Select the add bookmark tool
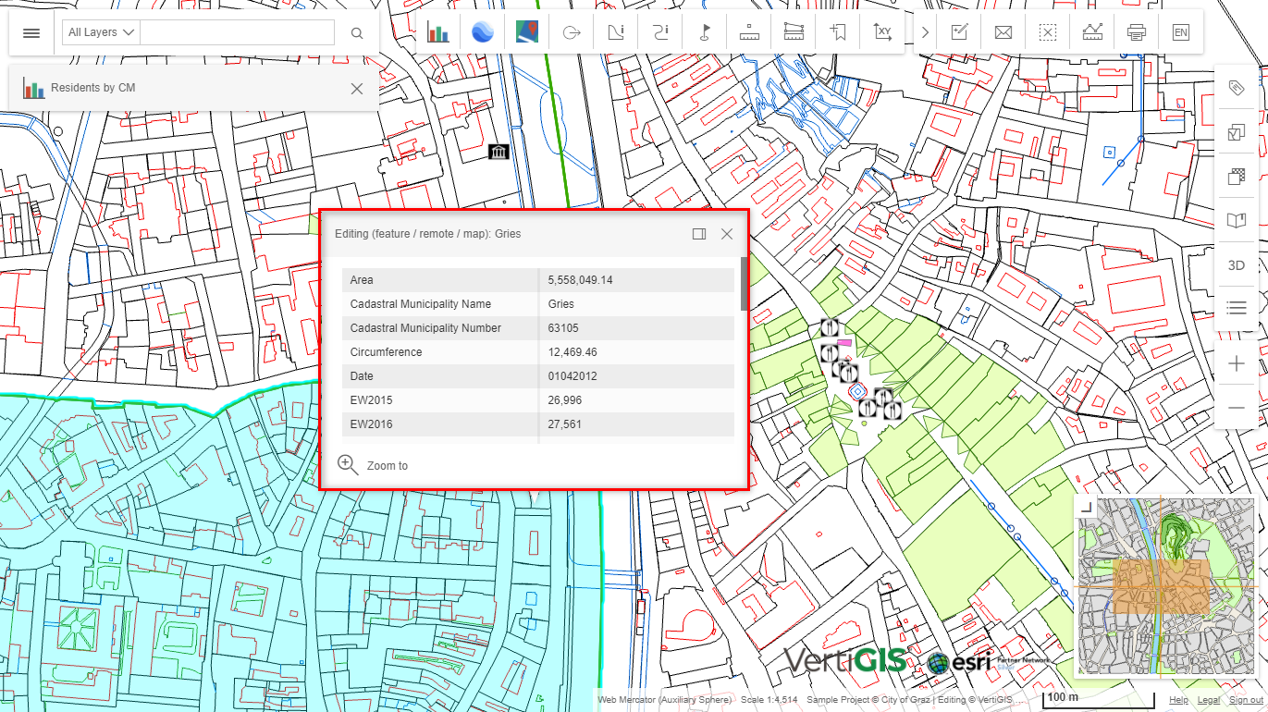Screen dimensions: 1268x712 [x=838, y=31]
